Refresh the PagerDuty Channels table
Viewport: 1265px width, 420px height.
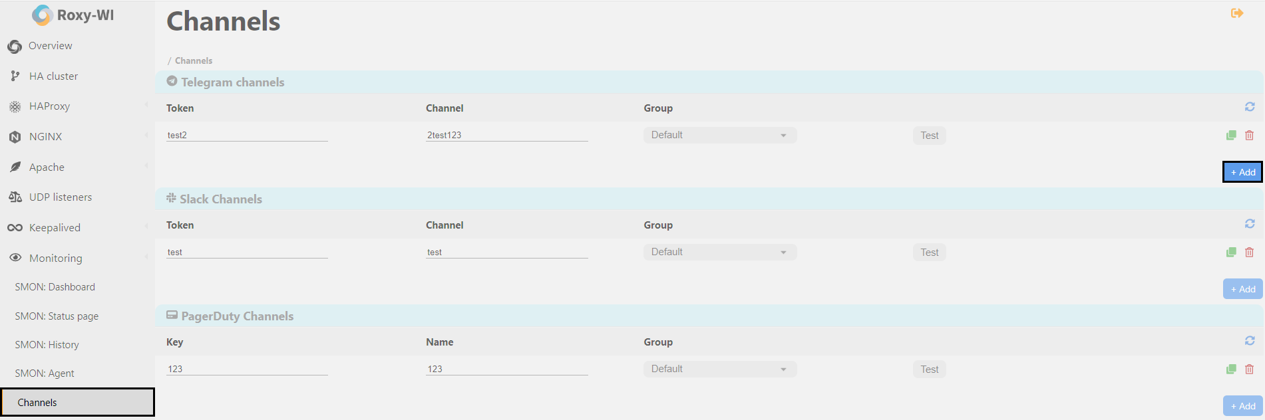tap(1249, 341)
